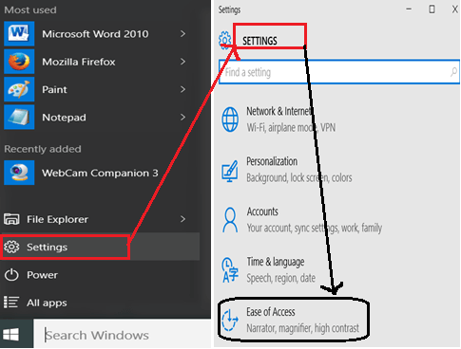Click the File Explorer icon

(11, 219)
